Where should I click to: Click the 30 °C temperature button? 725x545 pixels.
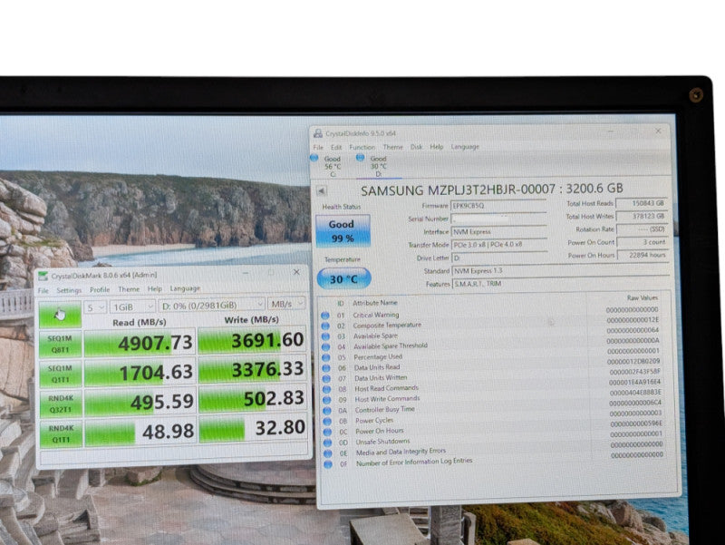tap(343, 279)
